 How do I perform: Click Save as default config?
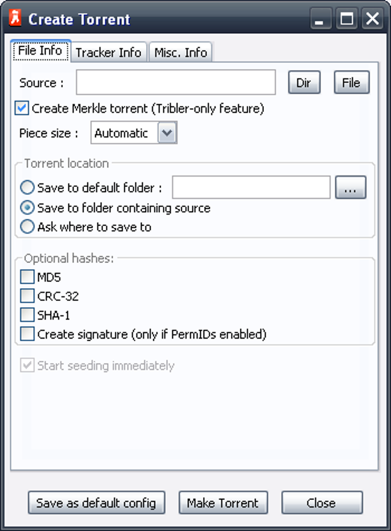96,503
